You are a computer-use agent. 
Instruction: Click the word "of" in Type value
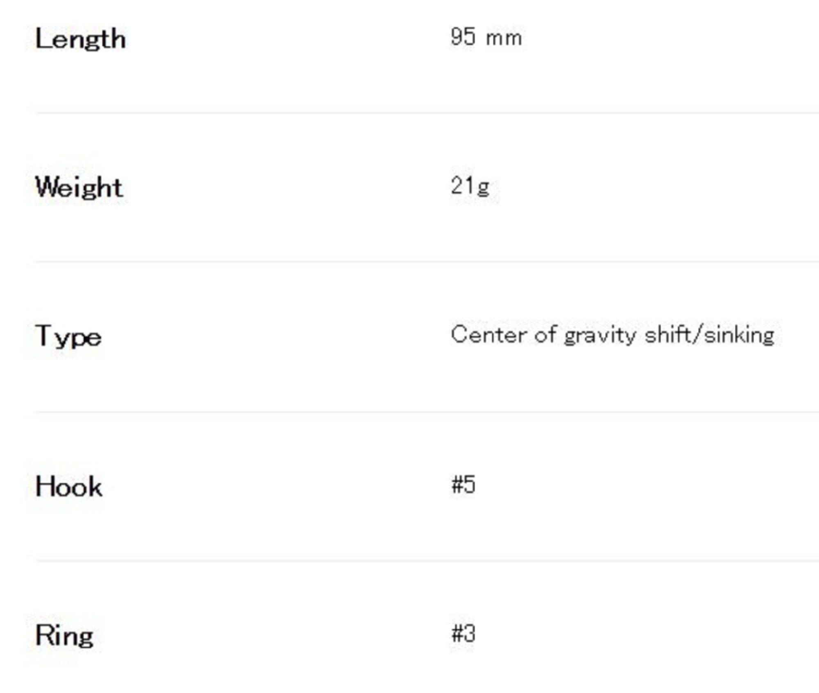(x=545, y=335)
